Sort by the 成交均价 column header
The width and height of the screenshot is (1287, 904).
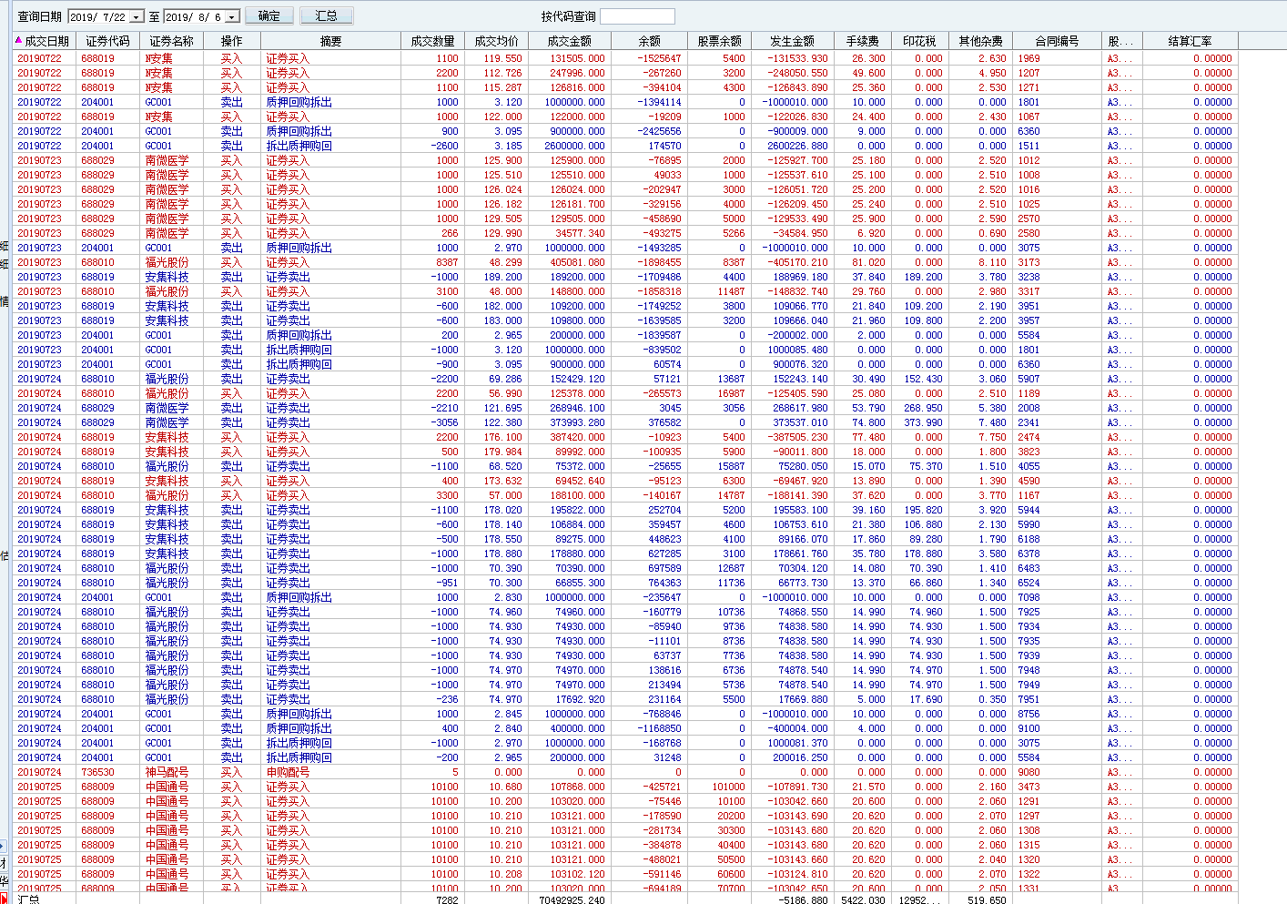[496, 41]
